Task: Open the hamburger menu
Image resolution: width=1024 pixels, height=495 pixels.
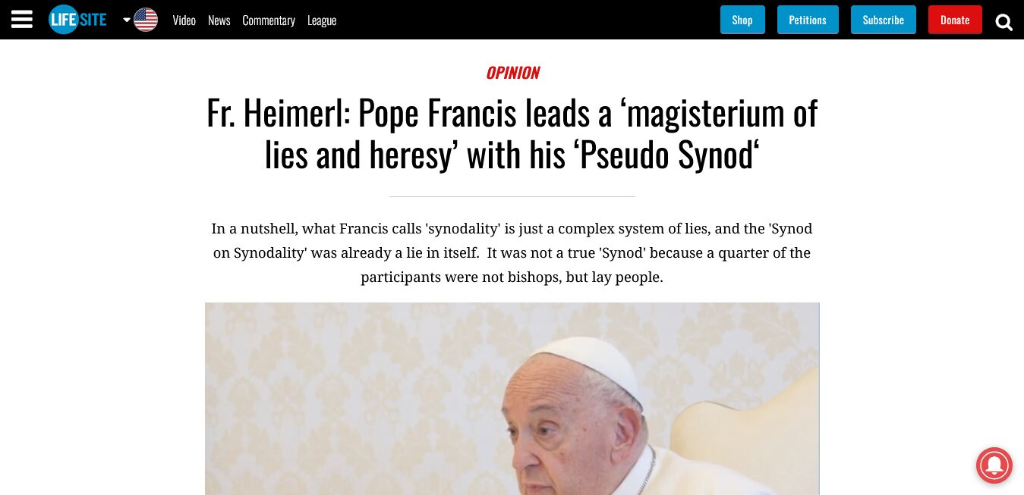Action: [x=22, y=20]
